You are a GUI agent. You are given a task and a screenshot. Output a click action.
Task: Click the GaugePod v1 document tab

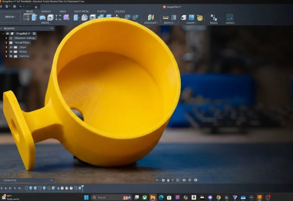click(x=172, y=7)
